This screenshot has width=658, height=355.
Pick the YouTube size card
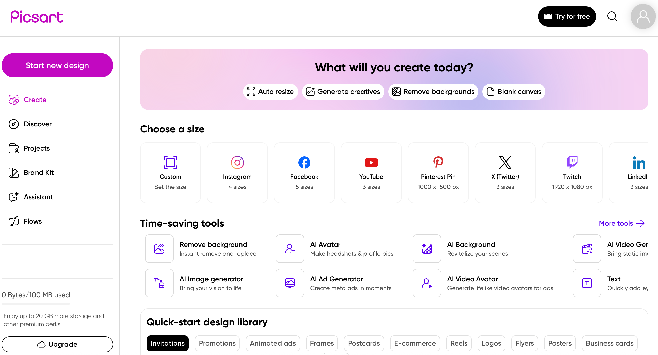tap(371, 172)
